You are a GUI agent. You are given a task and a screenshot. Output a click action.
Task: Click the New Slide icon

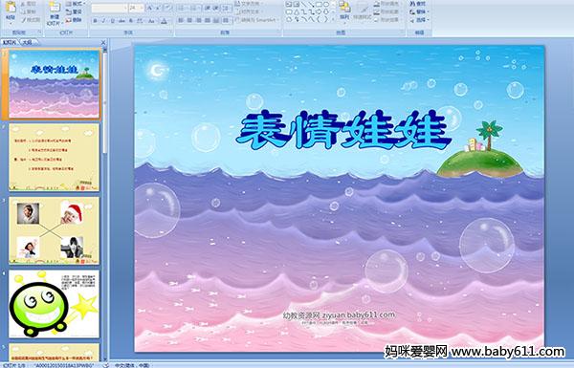[55, 8]
